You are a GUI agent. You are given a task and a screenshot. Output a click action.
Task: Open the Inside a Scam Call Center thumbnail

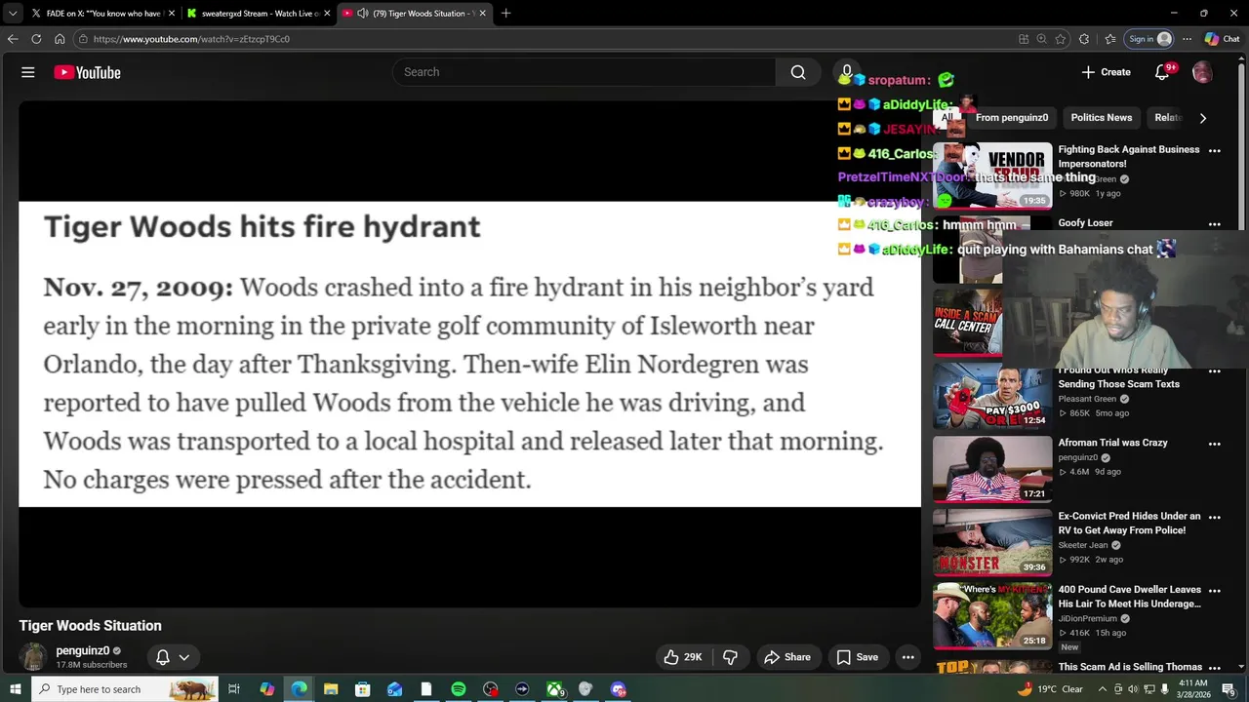click(967, 323)
